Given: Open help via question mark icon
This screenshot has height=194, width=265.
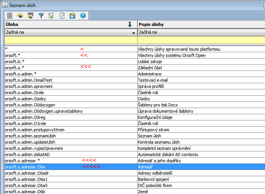Looking at the screenshot, I should pos(83,15).
